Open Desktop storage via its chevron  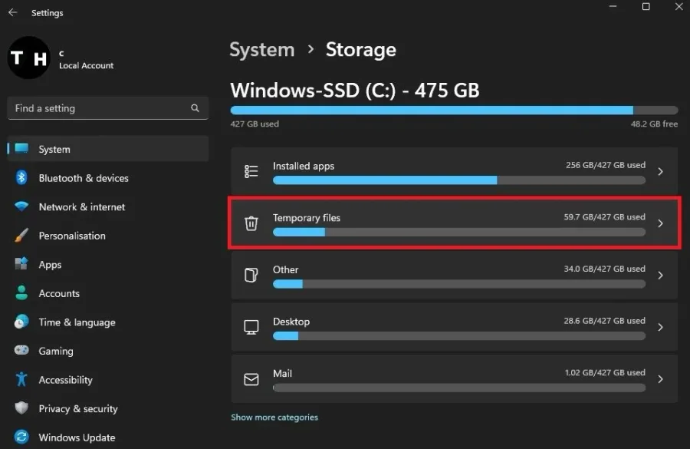[661, 327]
